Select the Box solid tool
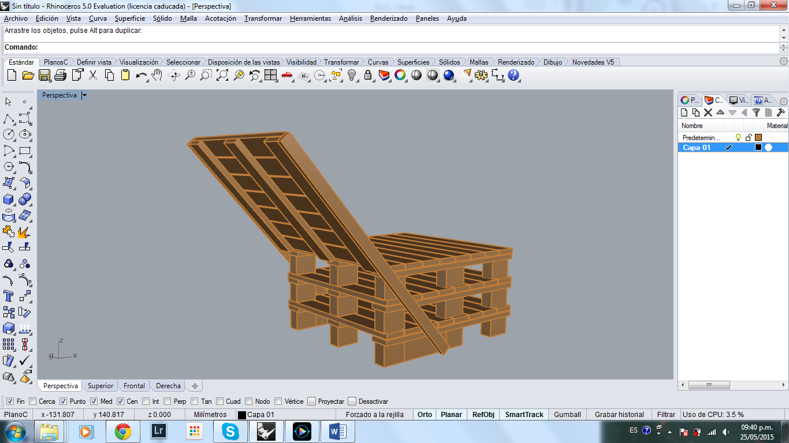 9,199
